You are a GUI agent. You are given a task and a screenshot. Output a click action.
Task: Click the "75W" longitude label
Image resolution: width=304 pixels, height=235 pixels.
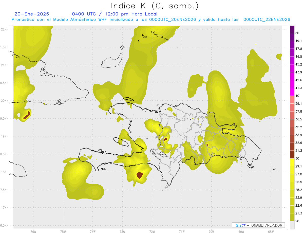pos(63,231)
